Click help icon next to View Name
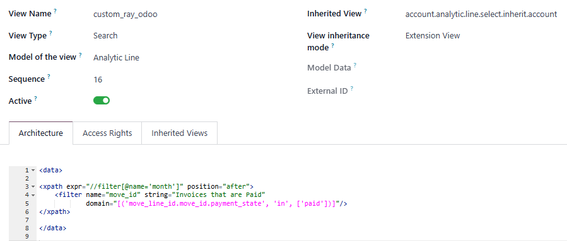This screenshot has width=567, height=241. [x=55, y=11]
